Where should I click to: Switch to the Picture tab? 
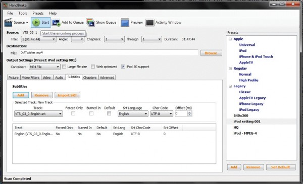click(x=14, y=78)
